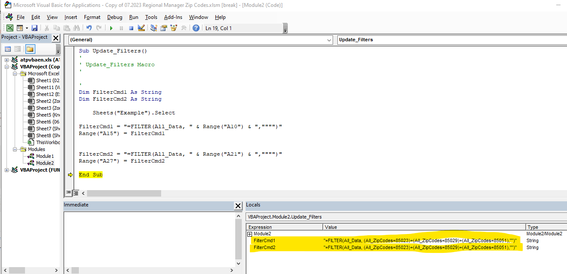Select Sheet8 in project tree
Screen dimensions: 567x274
[44, 135]
